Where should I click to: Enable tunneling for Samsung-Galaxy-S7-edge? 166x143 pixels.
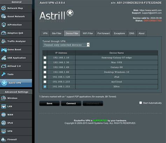coord(45,58)
